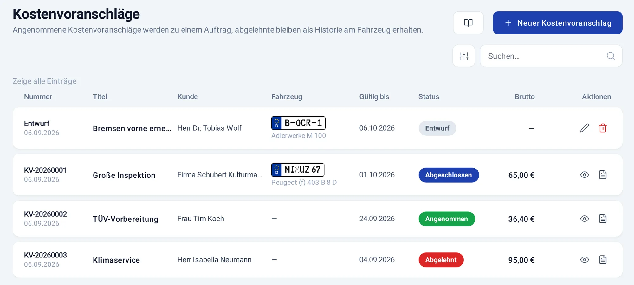Image resolution: width=634 pixels, height=285 pixels.
Task: Click the Abgeschlossen status badge
Action: (449, 175)
